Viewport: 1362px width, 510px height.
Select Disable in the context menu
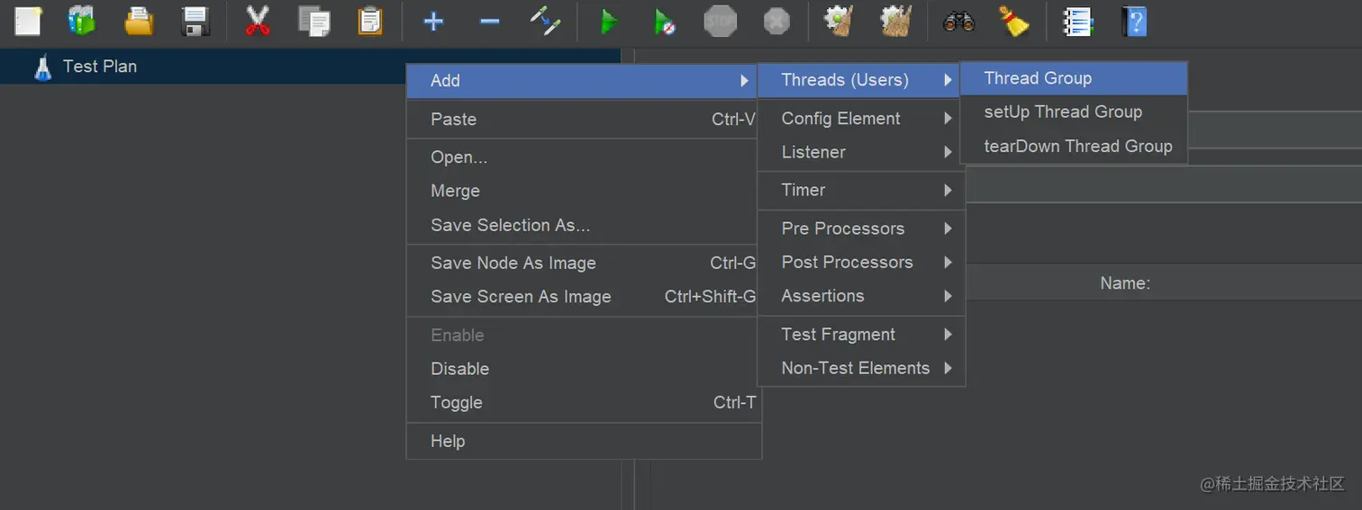(459, 369)
